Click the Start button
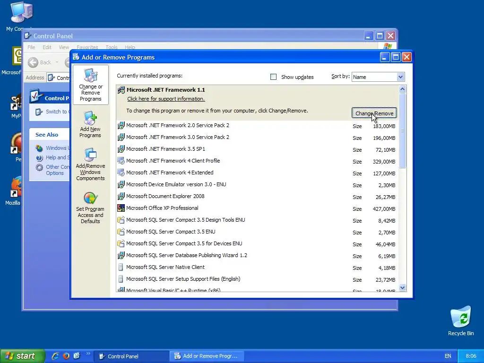Image resolution: width=484 pixels, height=363 pixels. click(x=22, y=356)
